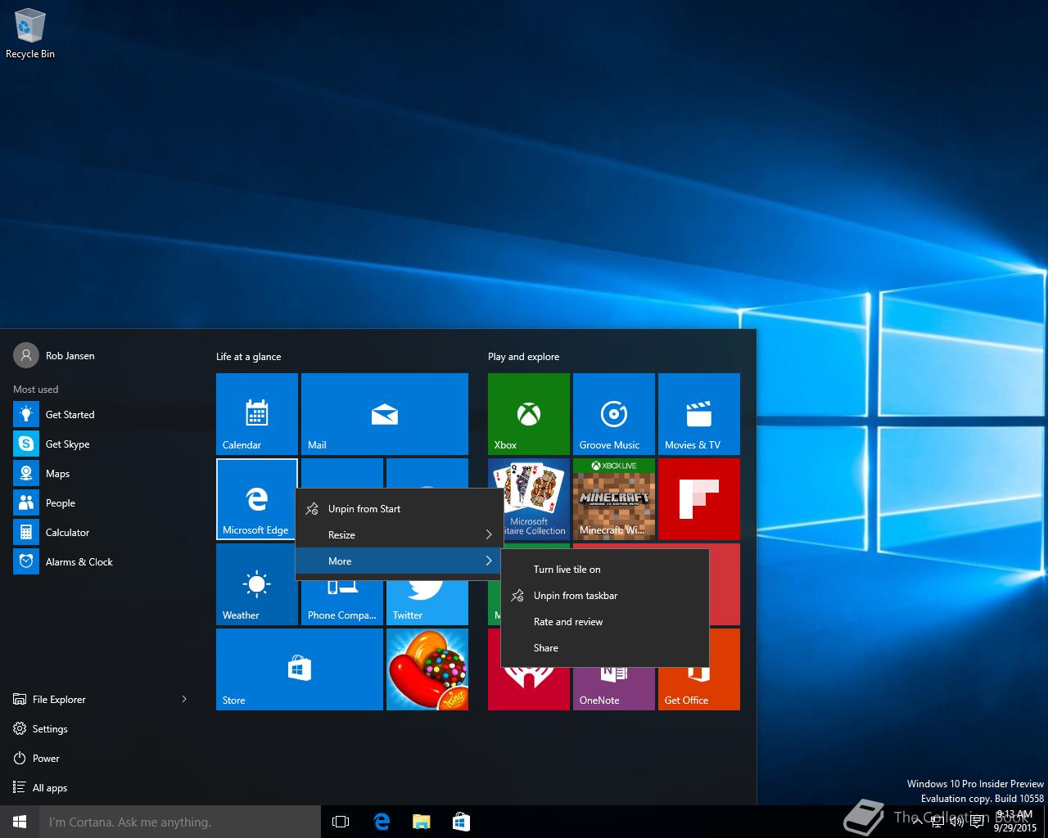Click the Play and explore group header
Image resolution: width=1048 pixels, height=838 pixels.
coord(523,357)
